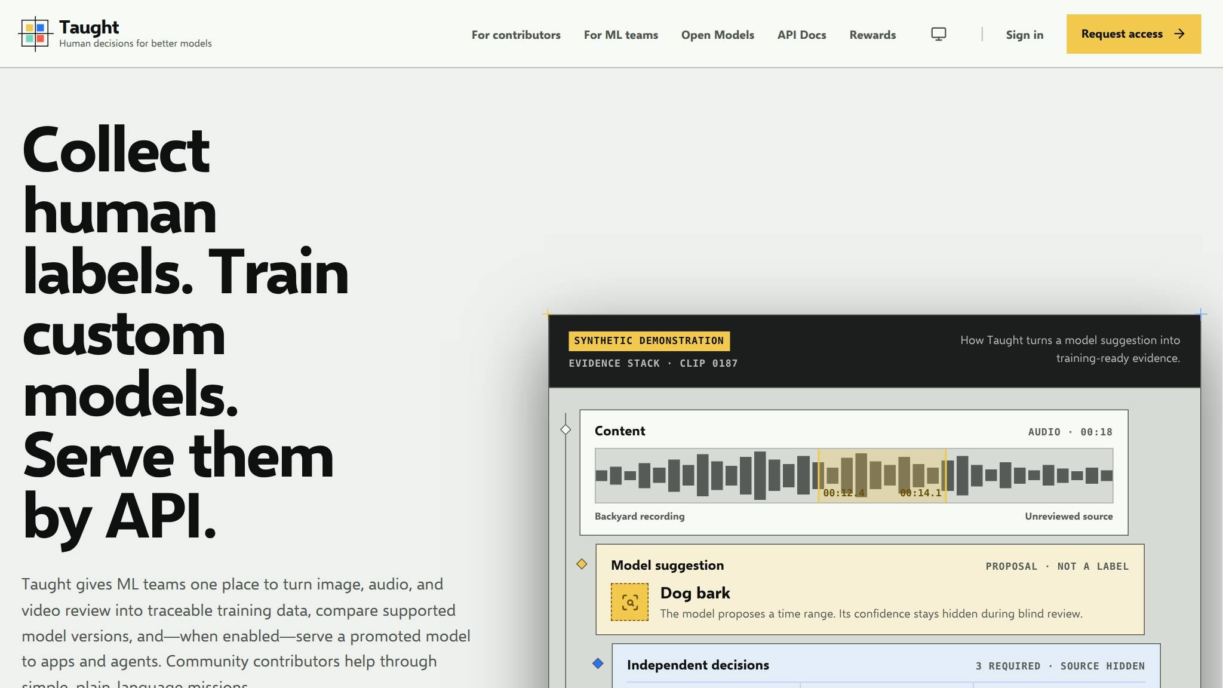Screen dimensions: 1223x688
Task: Click the Model suggestion heading
Action: (x=667, y=565)
